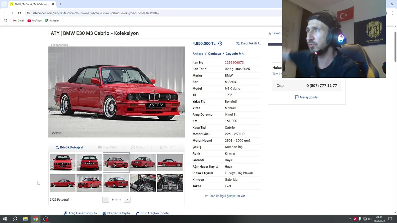
Task: Open the Video tab
Action: pos(138,147)
